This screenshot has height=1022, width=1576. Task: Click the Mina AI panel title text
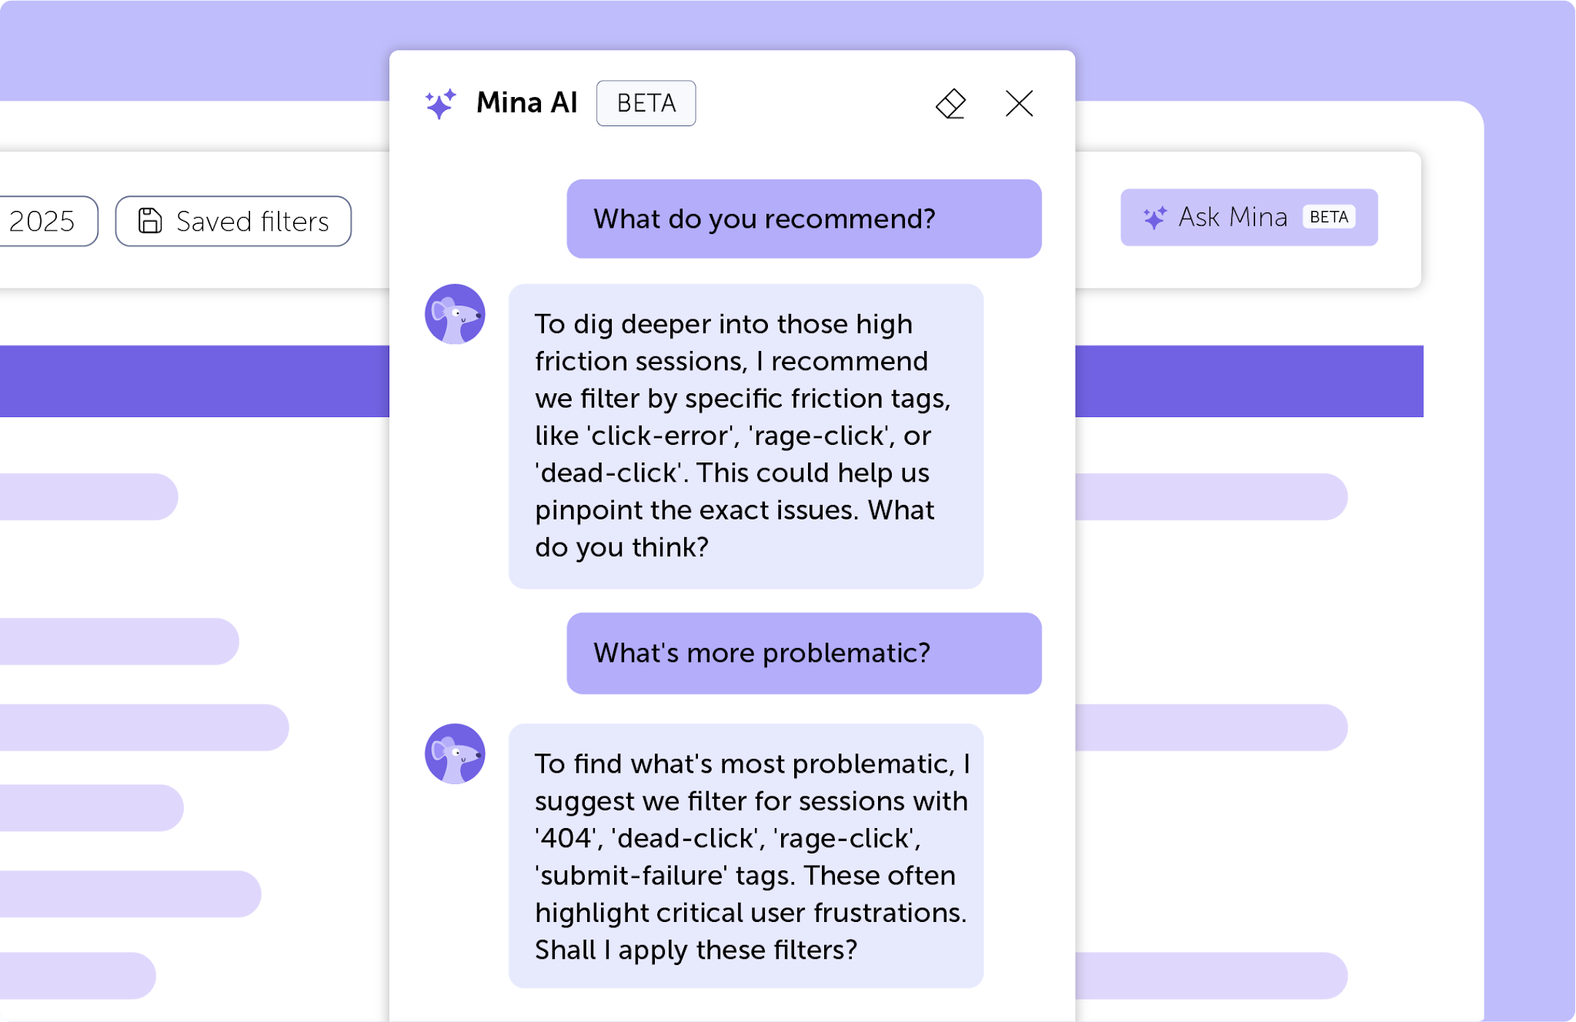point(526,103)
